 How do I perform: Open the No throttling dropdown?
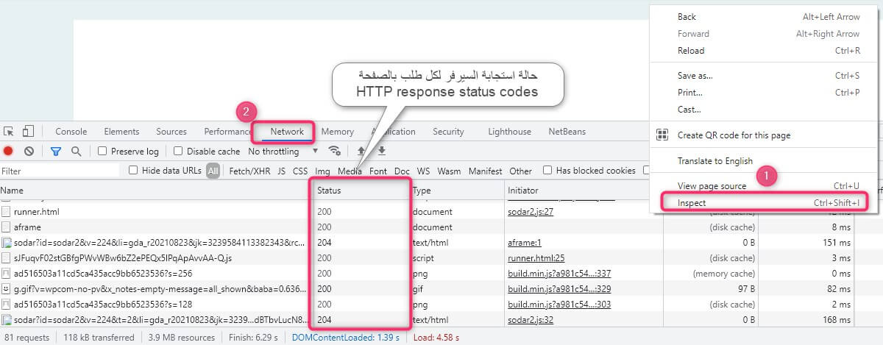point(283,152)
